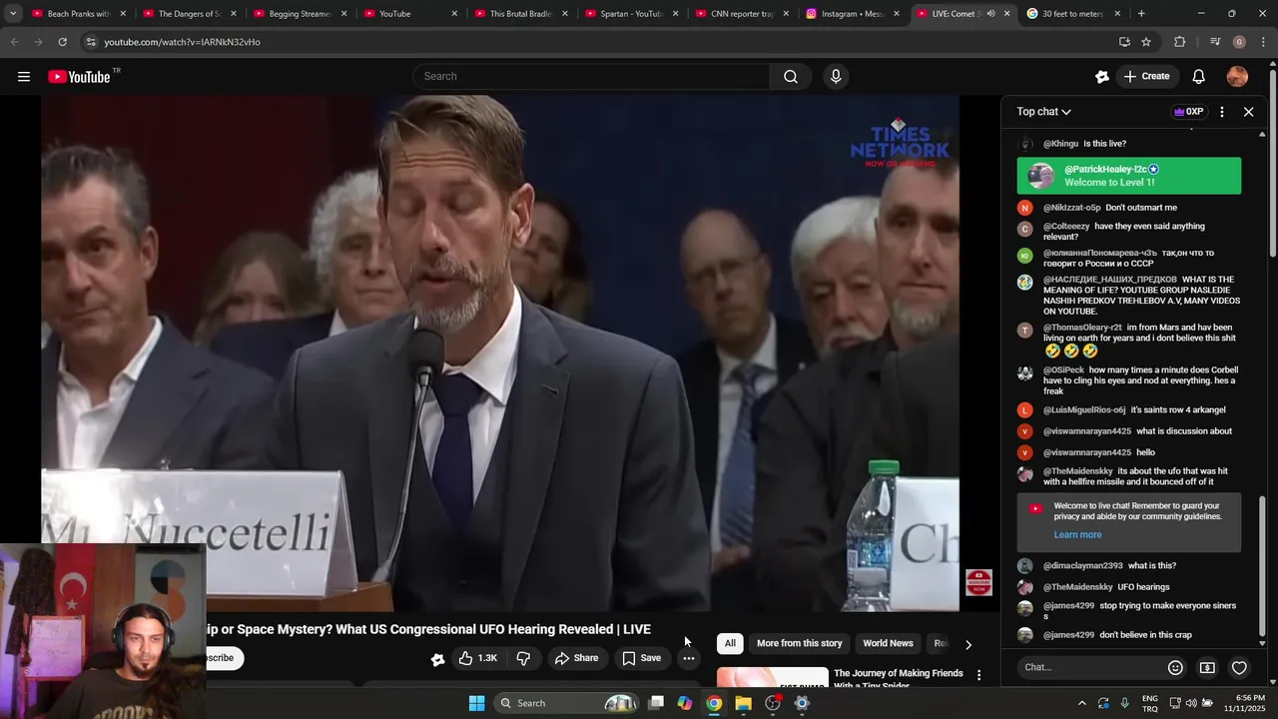The image size is (1278, 719).
Task: Open the Windows Start menu
Action: [476, 703]
